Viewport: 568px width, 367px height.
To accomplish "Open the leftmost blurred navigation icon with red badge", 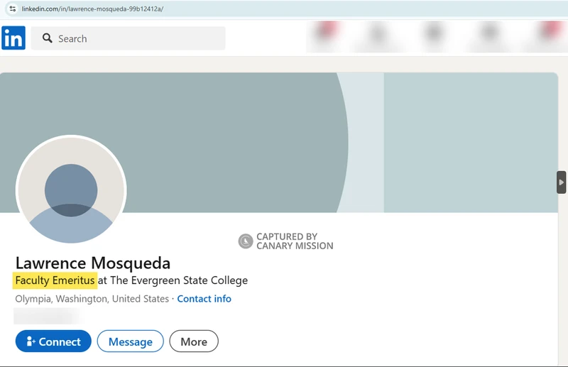I will point(324,35).
